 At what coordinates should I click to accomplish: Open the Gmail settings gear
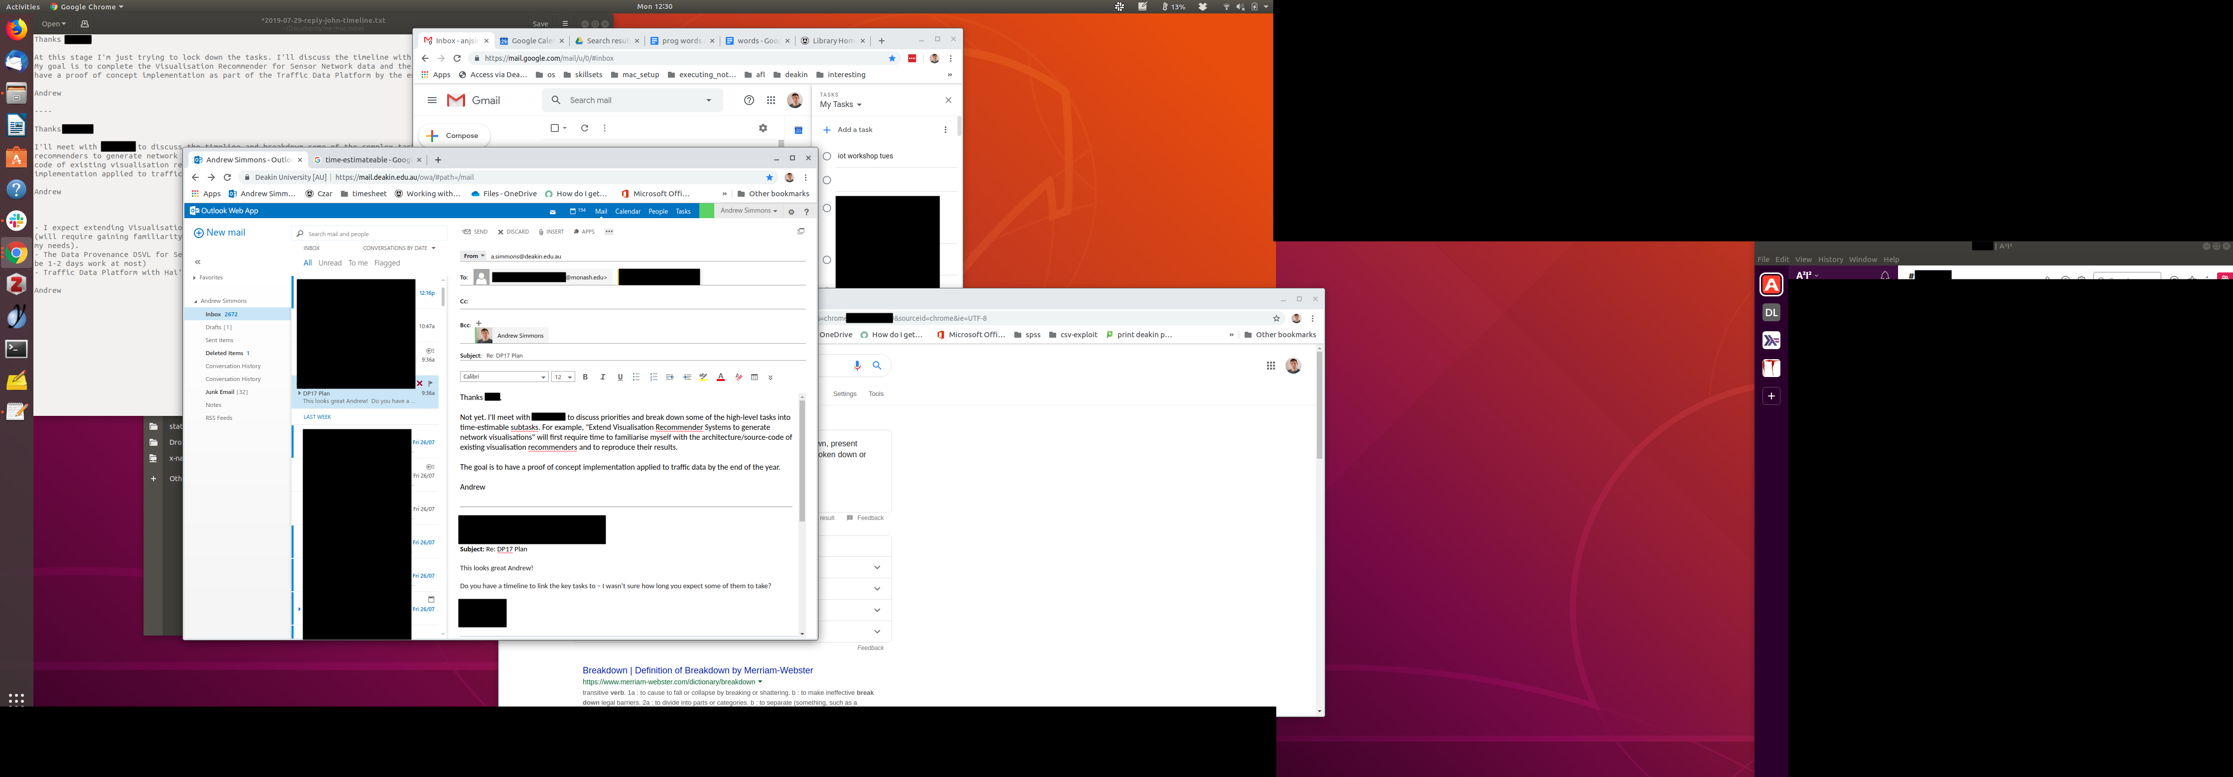click(763, 128)
